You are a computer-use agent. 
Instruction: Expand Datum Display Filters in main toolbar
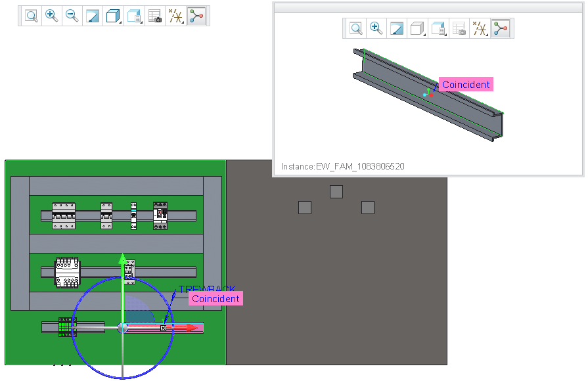tap(175, 16)
